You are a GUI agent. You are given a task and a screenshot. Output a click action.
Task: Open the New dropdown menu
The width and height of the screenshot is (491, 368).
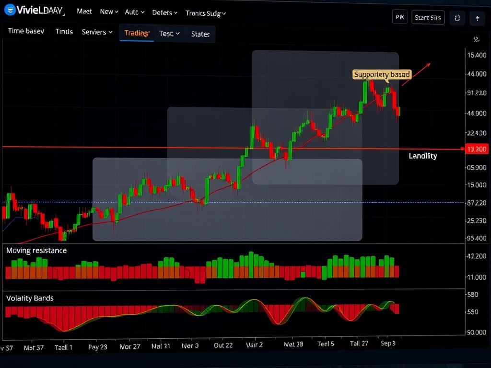point(109,12)
